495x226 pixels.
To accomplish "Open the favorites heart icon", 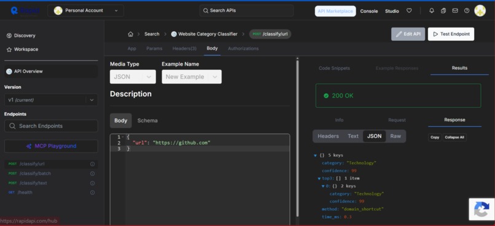I will (409, 10).
